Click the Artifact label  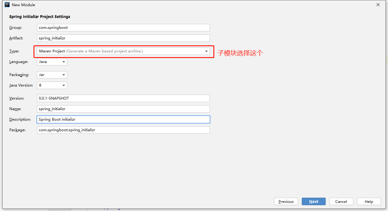16,38
